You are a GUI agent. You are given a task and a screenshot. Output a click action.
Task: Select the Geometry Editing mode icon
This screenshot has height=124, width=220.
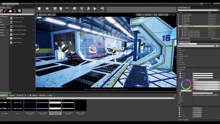point(20,11)
